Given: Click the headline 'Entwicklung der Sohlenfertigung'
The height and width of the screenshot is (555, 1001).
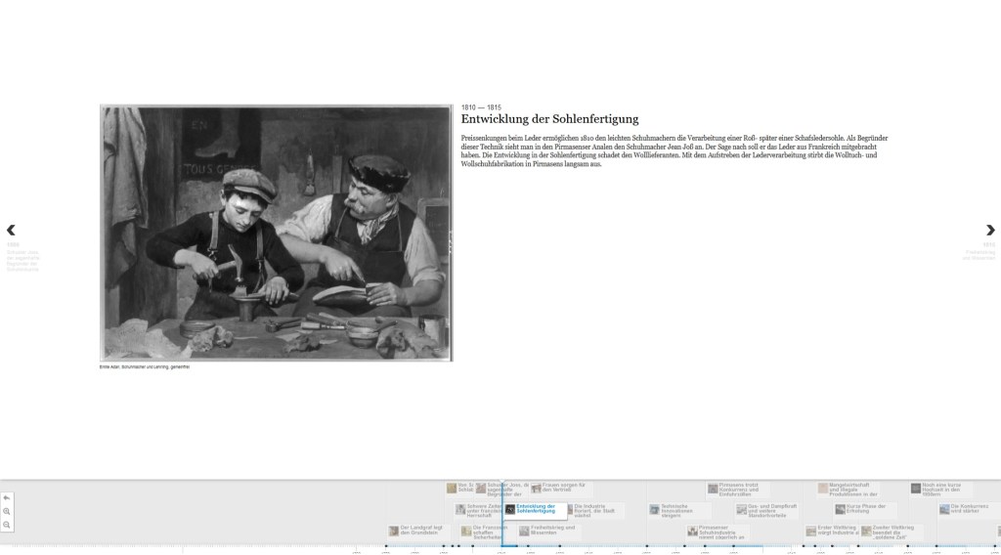Looking at the screenshot, I should pos(549,119).
